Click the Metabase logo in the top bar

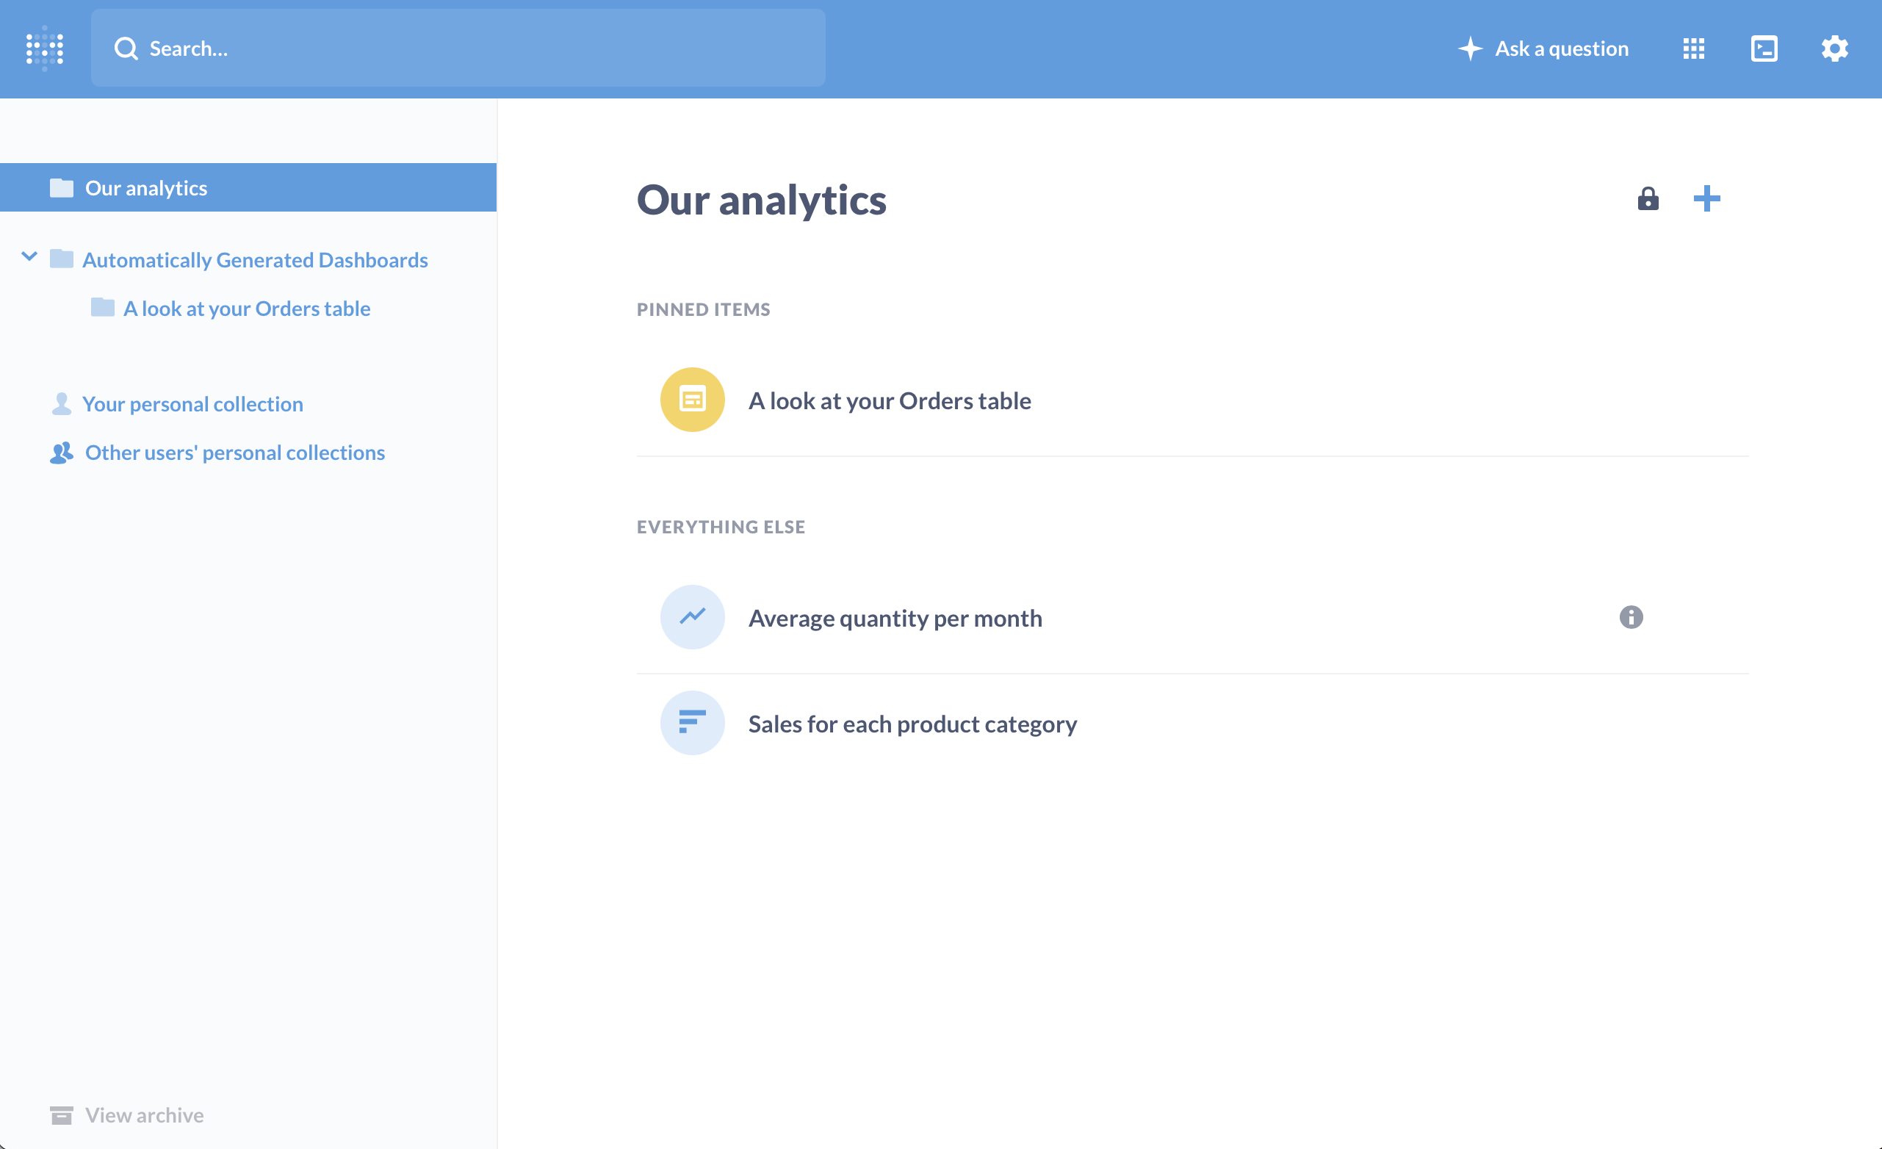coord(43,48)
